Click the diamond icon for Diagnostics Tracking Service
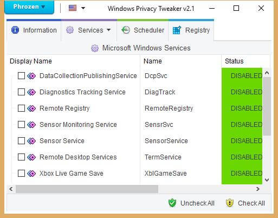Viewport: 278px width, 218px height. (x=31, y=92)
